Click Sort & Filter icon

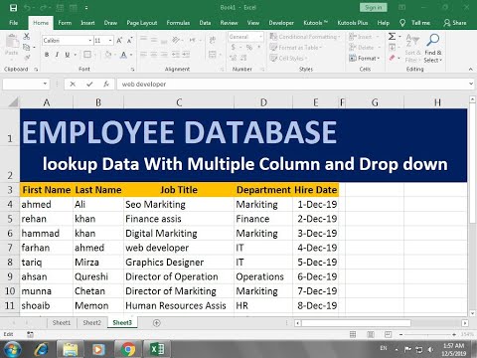pyautogui.click(x=412, y=48)
